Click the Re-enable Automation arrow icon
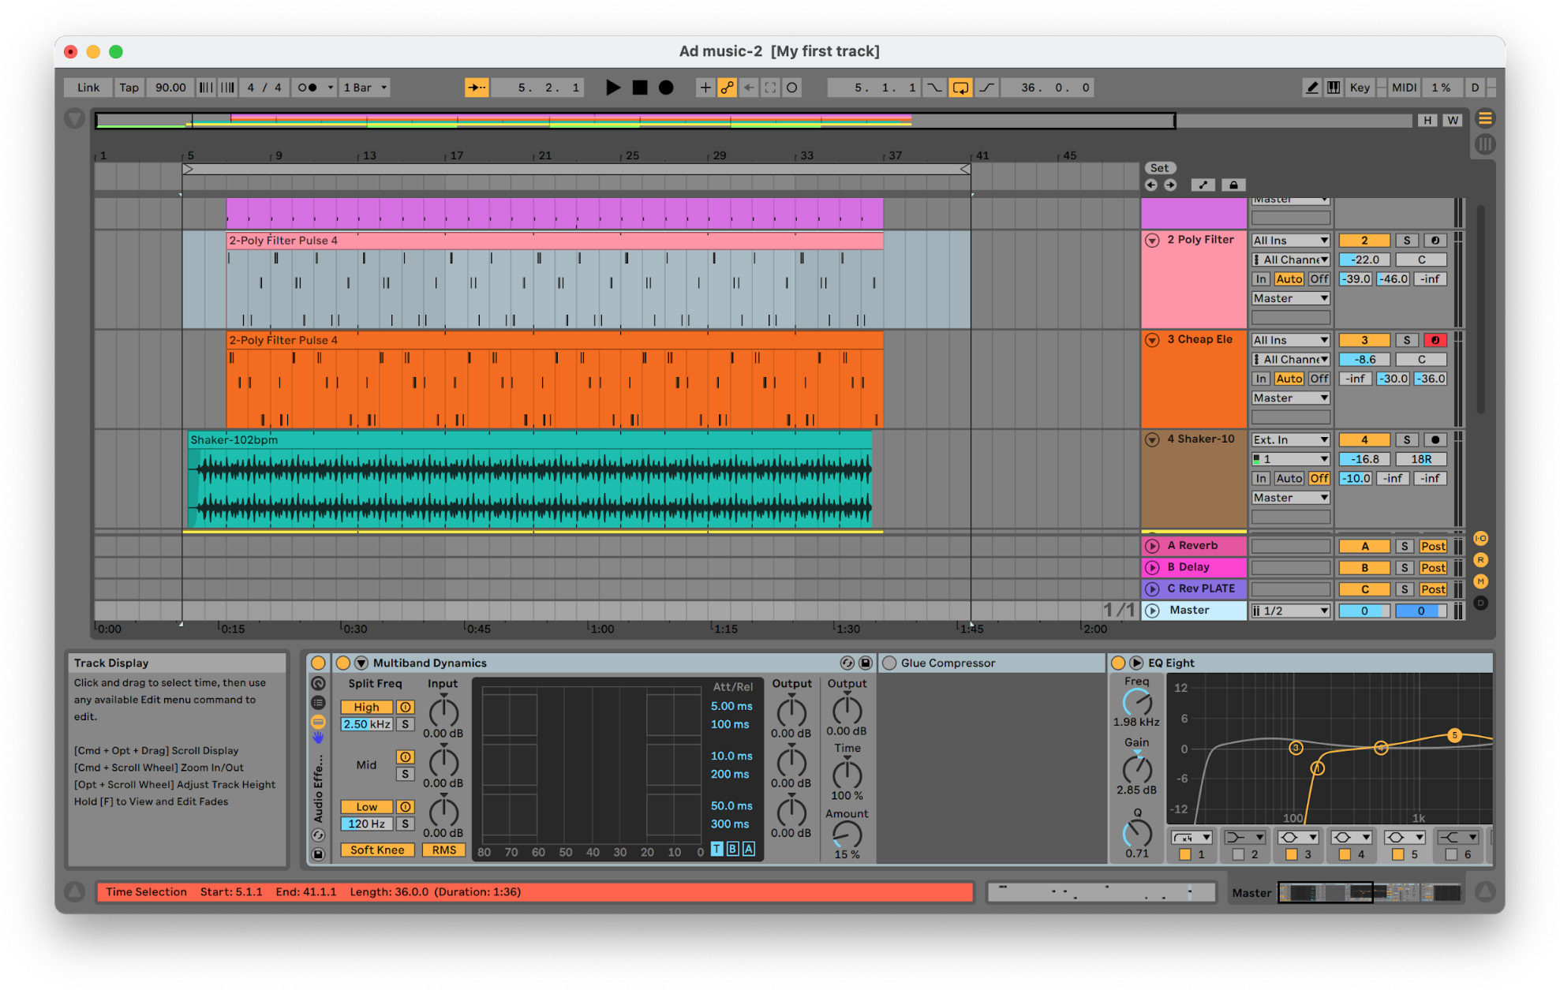Viewport: 1560px width, 990px height. [748, 88]
